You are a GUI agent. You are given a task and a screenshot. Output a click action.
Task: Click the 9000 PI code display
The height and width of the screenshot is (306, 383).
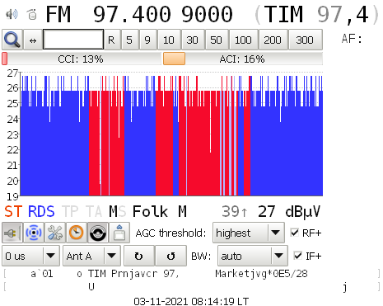pos(207,14)
